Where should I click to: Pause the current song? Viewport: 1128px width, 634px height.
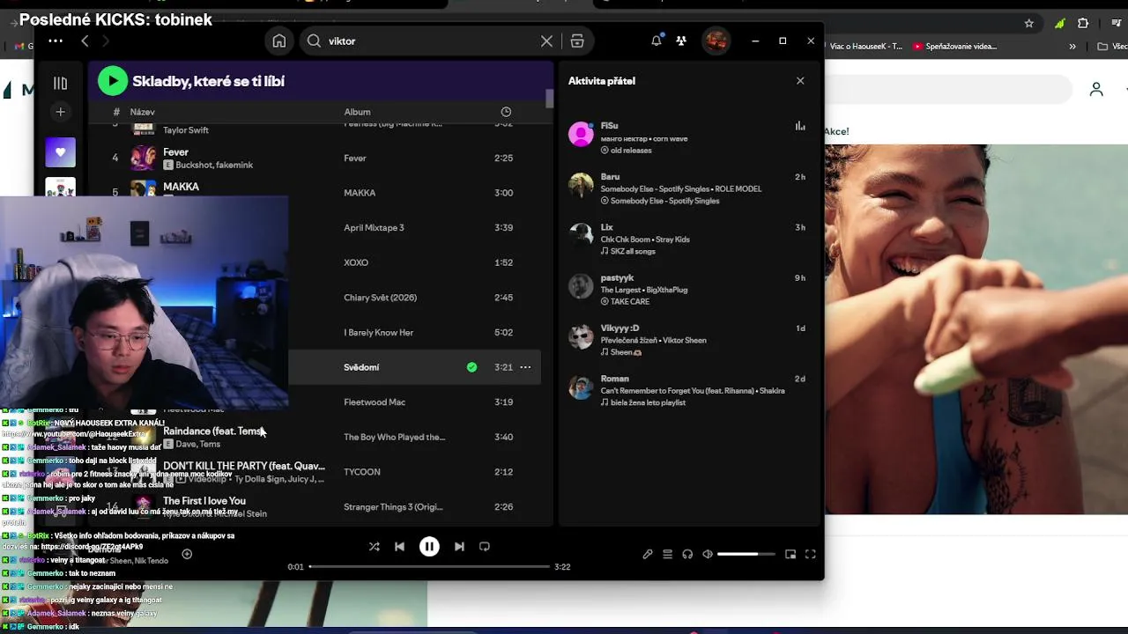click(x=429, y=547)
